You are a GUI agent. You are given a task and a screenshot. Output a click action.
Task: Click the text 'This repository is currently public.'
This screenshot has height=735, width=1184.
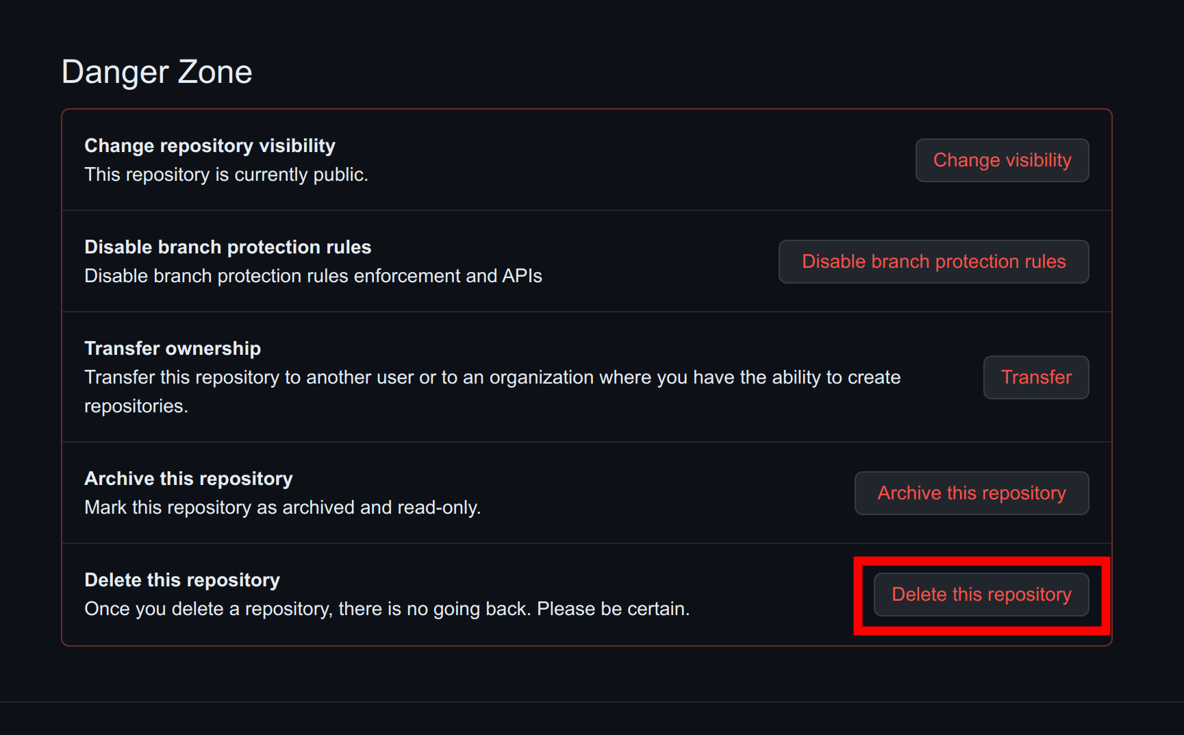226,175
